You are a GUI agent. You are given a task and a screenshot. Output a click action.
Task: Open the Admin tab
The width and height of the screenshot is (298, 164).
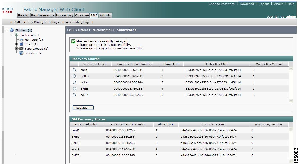pyautogui.click(x=105, y=16)
